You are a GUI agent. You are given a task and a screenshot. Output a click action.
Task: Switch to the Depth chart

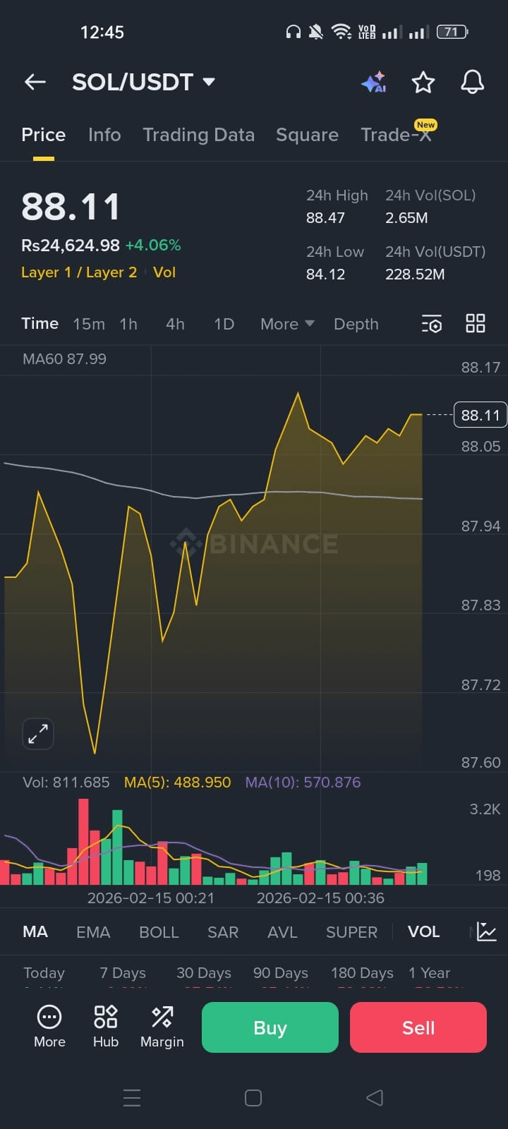[356, 324]
